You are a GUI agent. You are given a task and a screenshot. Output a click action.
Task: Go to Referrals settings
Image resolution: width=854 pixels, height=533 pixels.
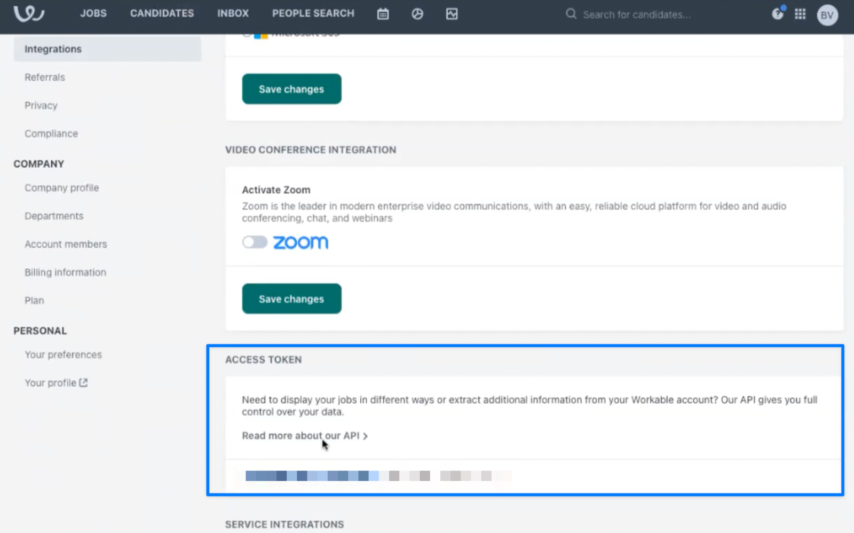click(x=45, y=77)
